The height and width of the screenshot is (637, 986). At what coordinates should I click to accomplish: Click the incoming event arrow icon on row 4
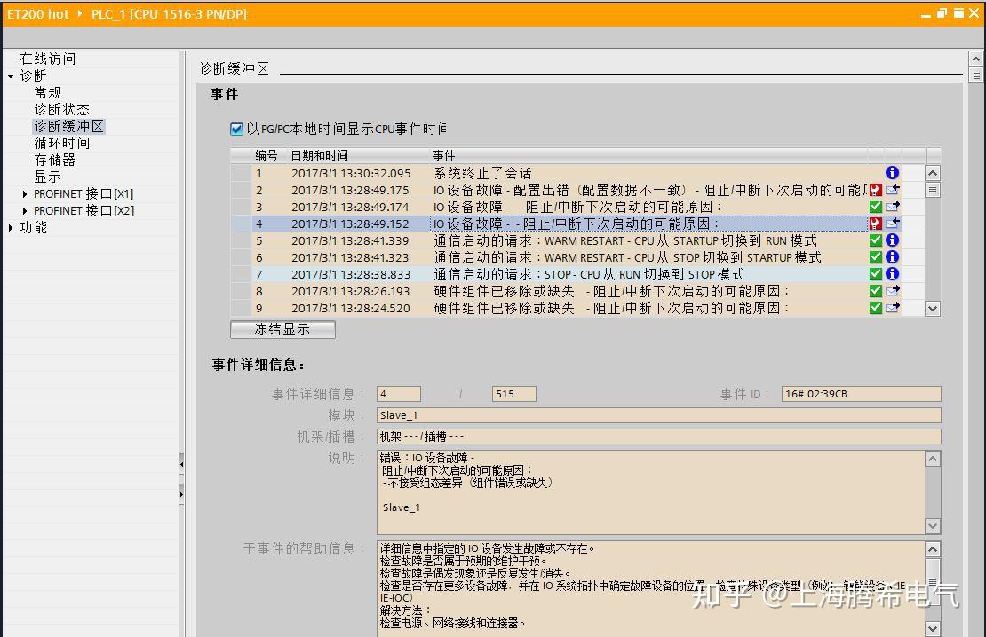pos(893,223)
